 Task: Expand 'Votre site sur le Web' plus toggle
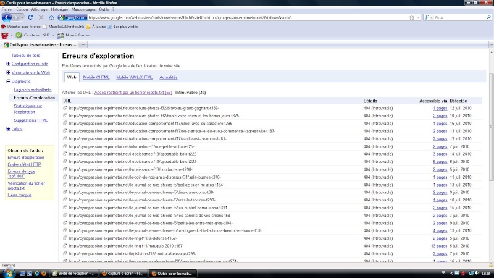pos(9,72)
